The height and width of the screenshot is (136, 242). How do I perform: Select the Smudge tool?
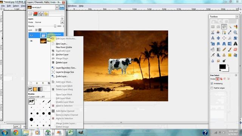coord(219,61)
